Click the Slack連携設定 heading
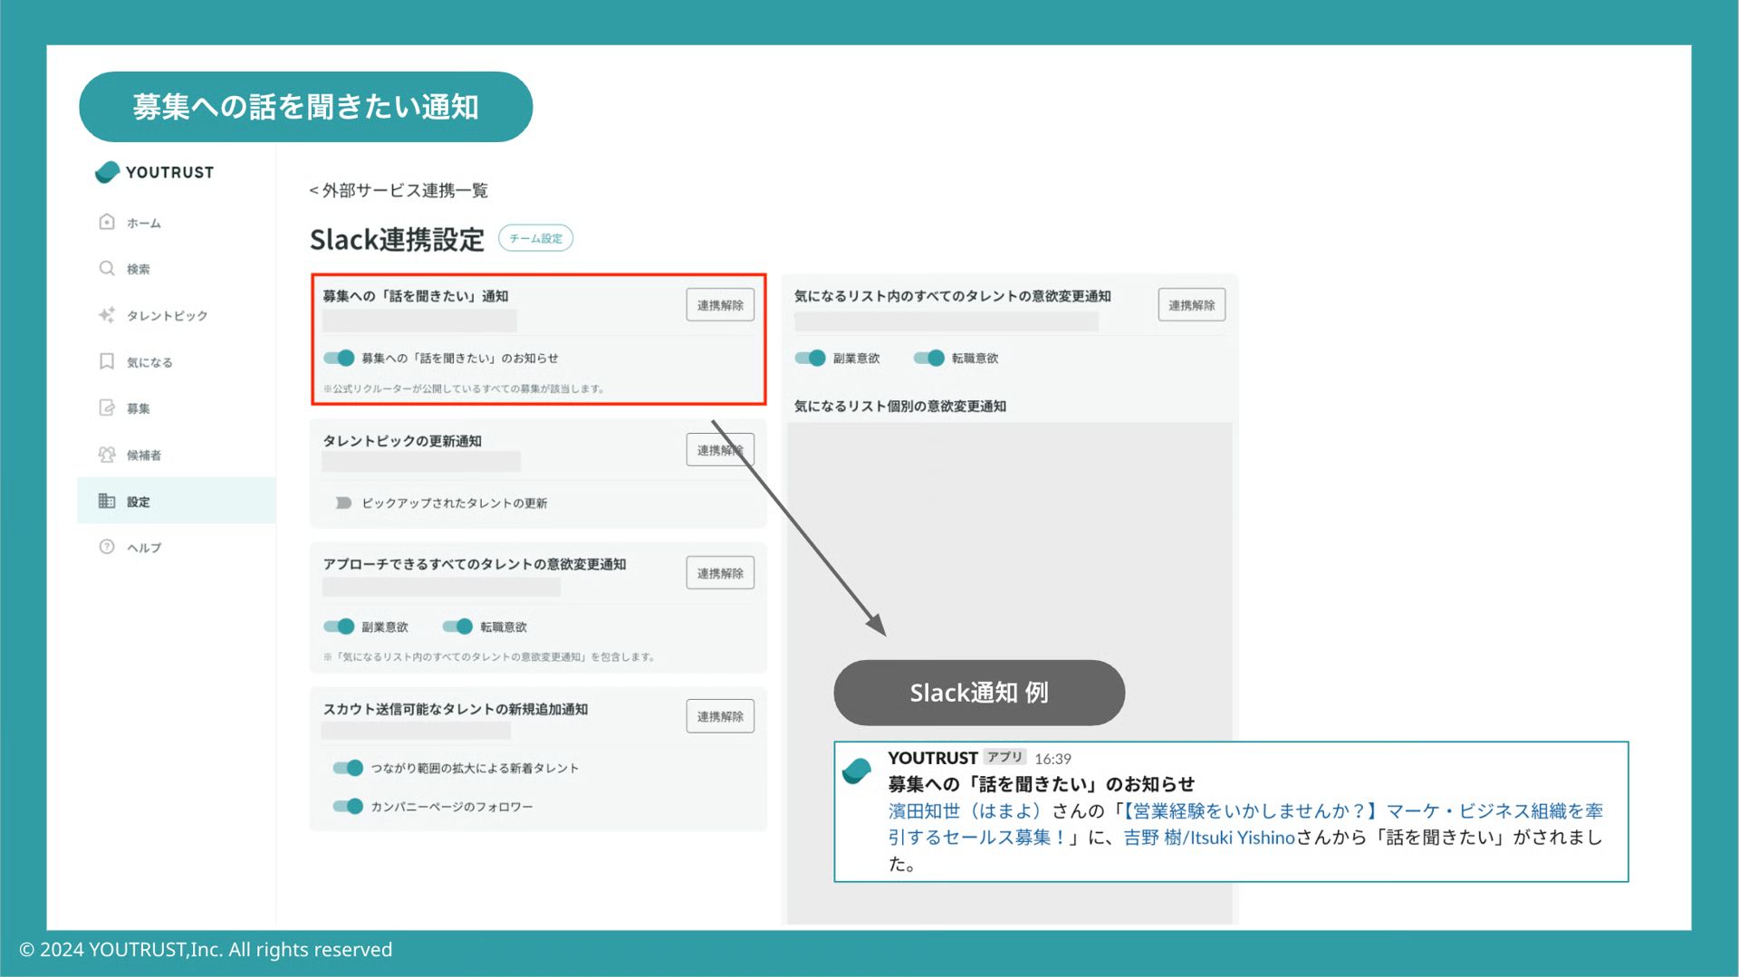This screenshot has width=1739, height=977. coord(397,240)
